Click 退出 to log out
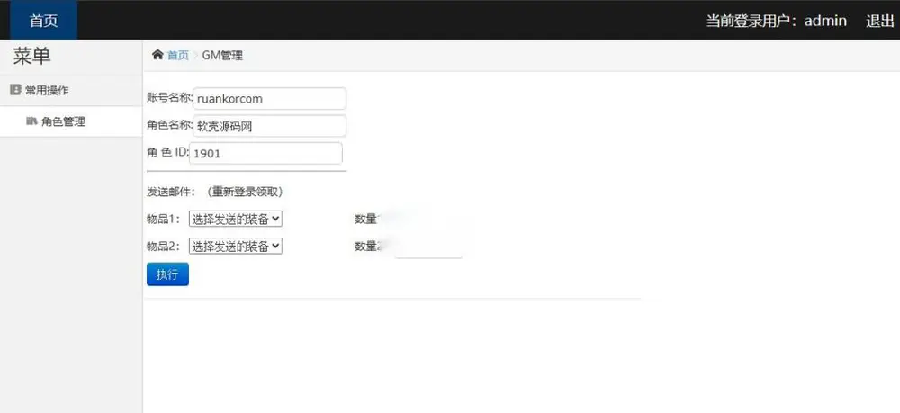This screenshot has width=900, height=413. click(880, 22)
